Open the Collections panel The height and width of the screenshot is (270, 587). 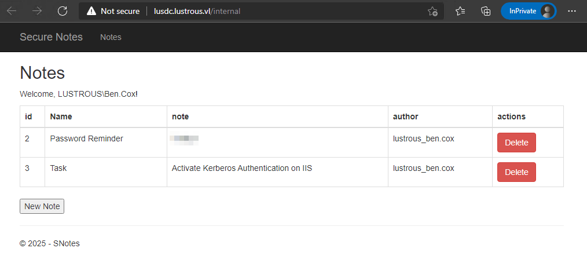pos(486,11)
